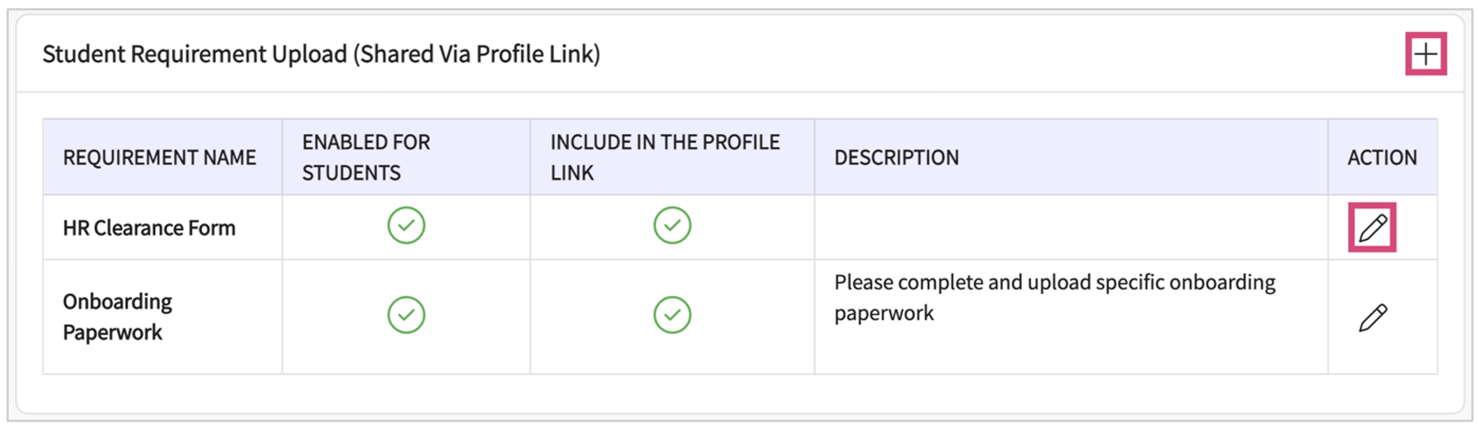Image resolution: width=1479 pixels, height=428 pixels.
Task: Toggle Enabled for Students on HR Clearance Form
Action: pos(406,225)
